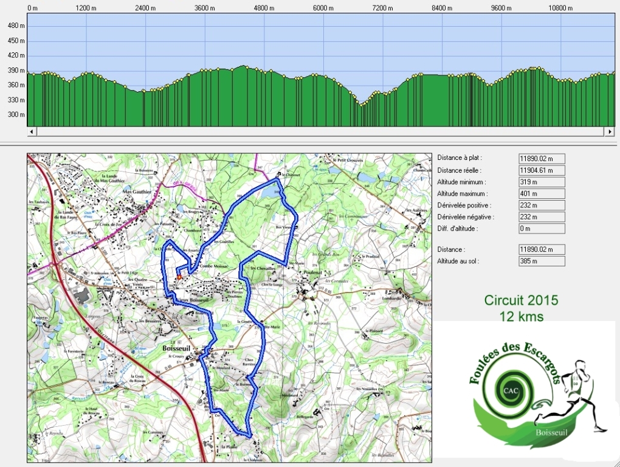This screenshot has width=620, height=467.
Task: Click the Altitude minimum field showing 319 m
Action: click(x=542, y=182)
